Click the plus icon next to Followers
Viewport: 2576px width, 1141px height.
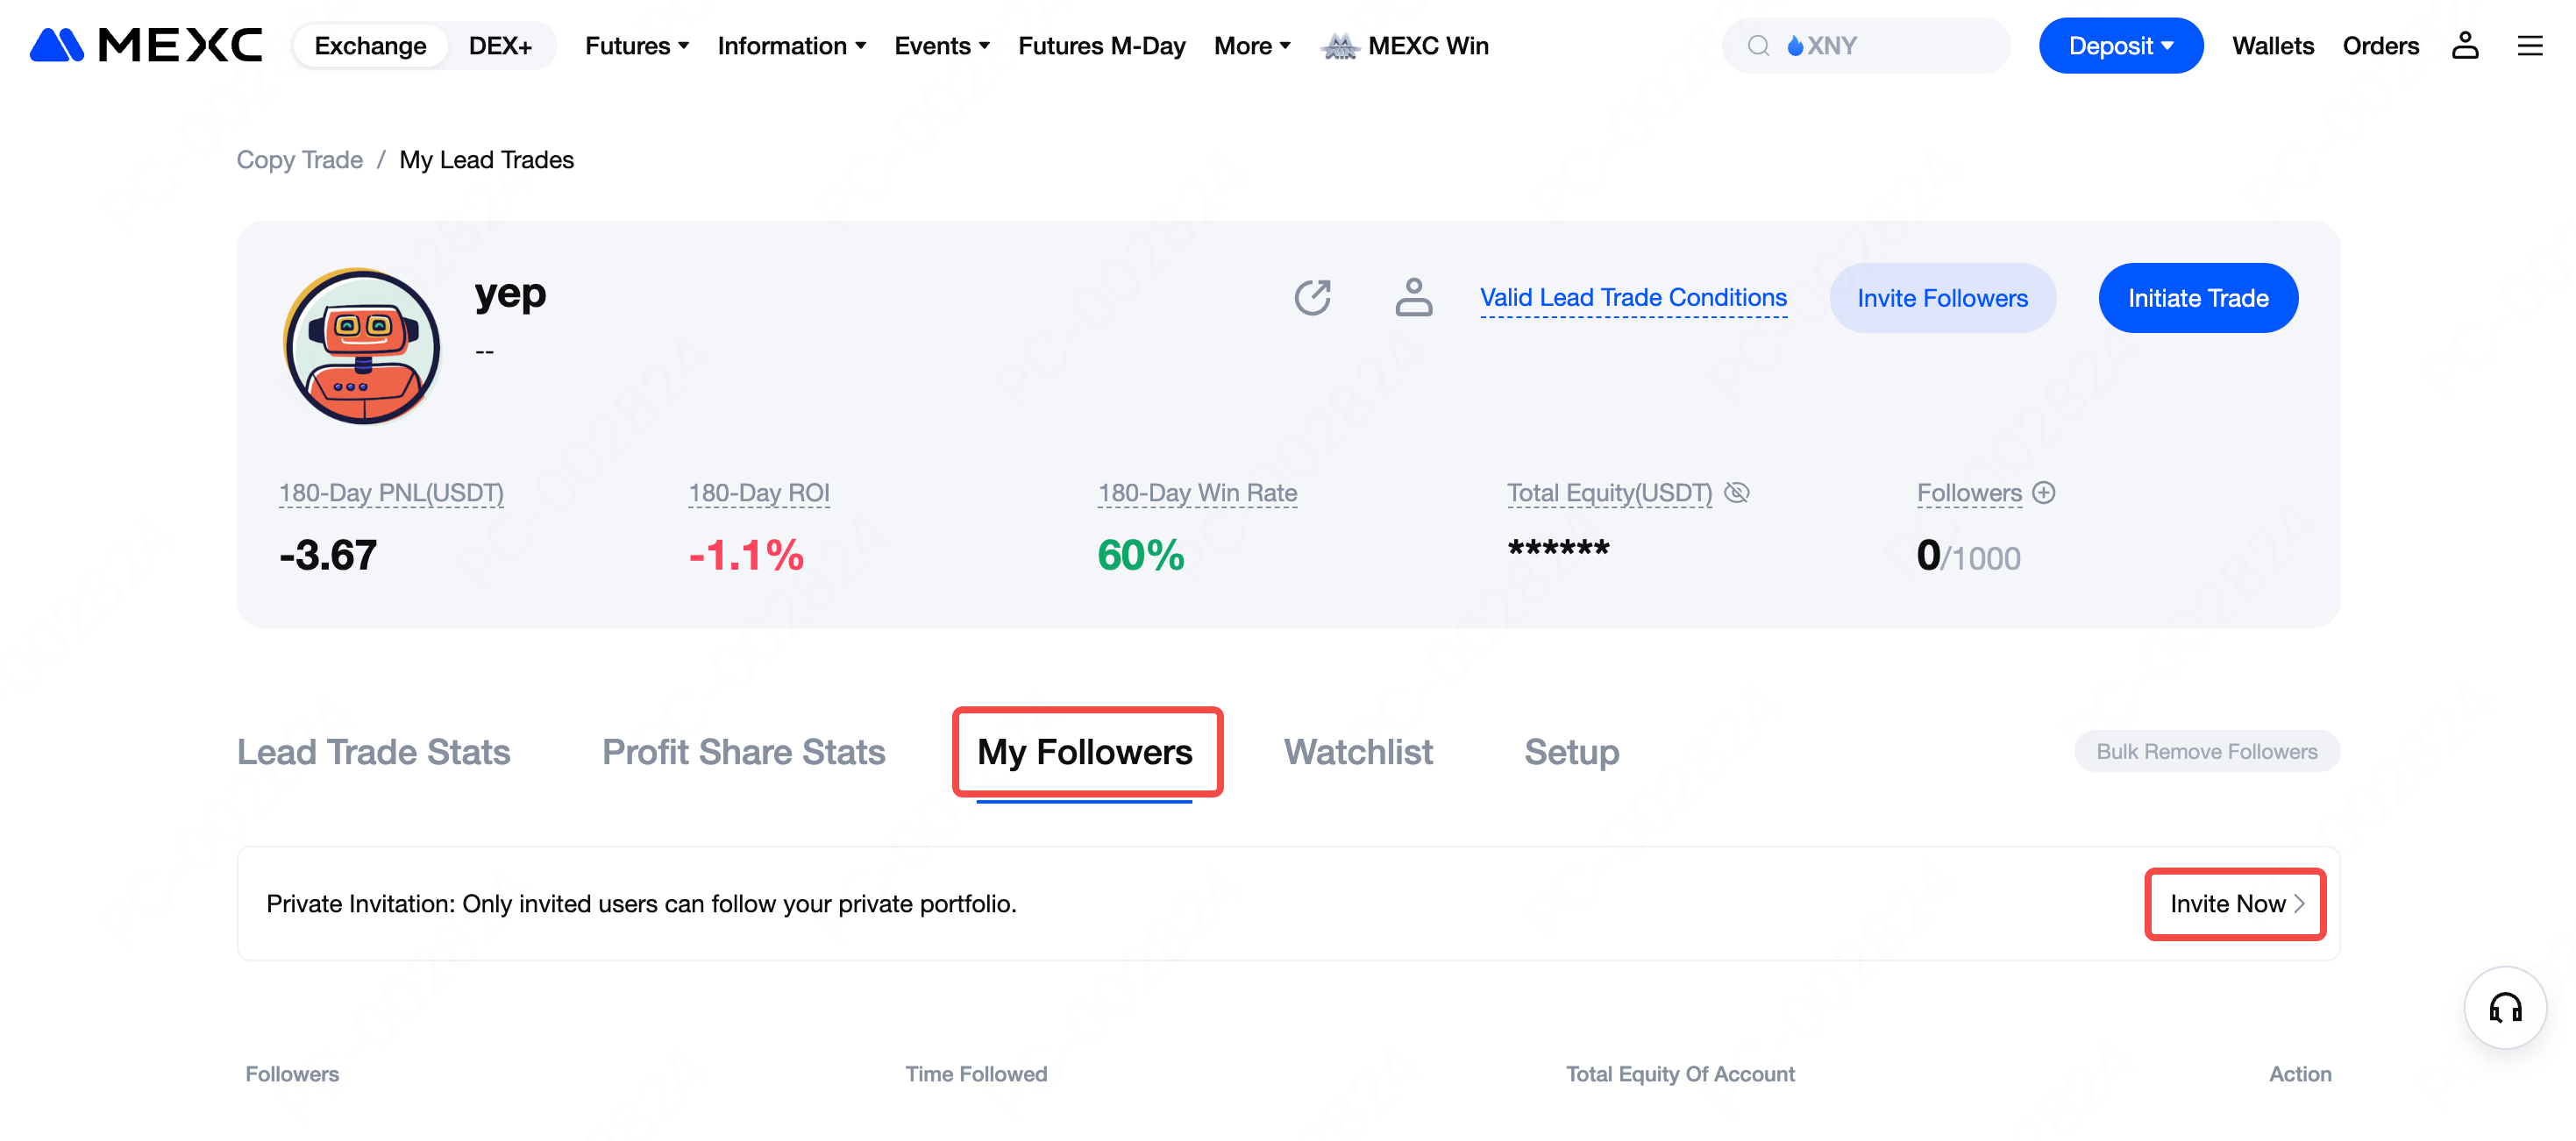tap(2044, 493)
